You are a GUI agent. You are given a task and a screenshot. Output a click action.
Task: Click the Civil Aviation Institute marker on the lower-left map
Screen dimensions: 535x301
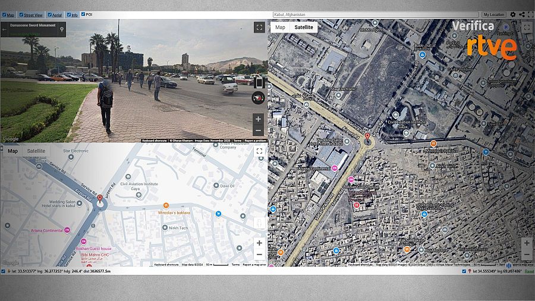[139, 195]
